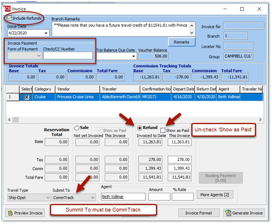Screen dimensions: 272x224
Task: Select the Sale radio button
Action: 77,128
